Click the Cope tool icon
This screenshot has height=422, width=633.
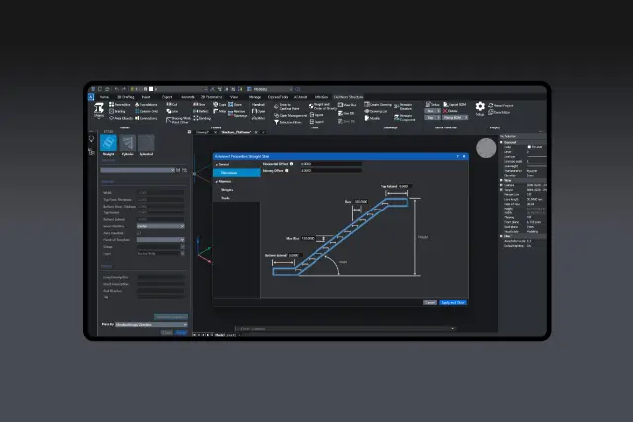point(216,104)
